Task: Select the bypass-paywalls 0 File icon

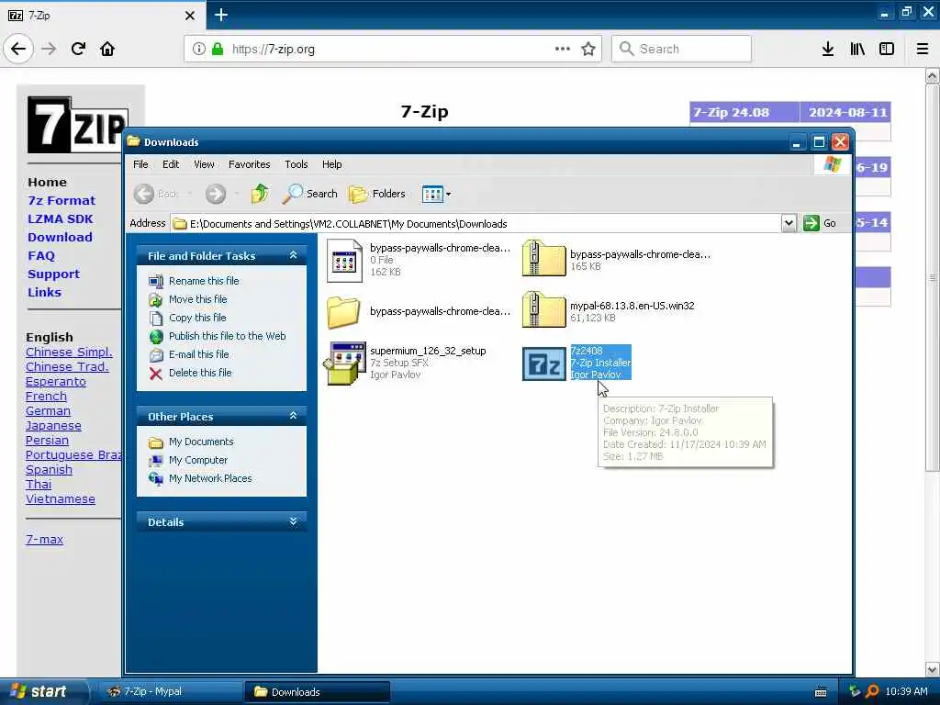Action: click(345, 260)
